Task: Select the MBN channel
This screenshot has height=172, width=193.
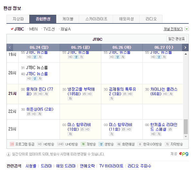Action: tap(33, 29)
